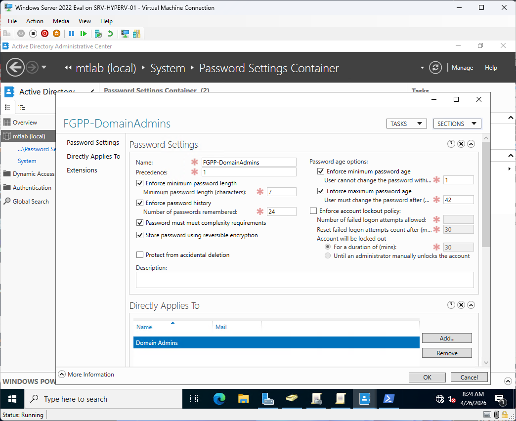516x421 pixels.
Task: Click the OK button
Action: tap(427, 377)
